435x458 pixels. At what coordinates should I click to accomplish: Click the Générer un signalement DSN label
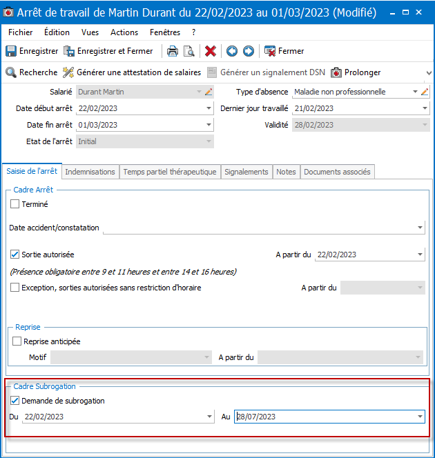pos(273,72)
